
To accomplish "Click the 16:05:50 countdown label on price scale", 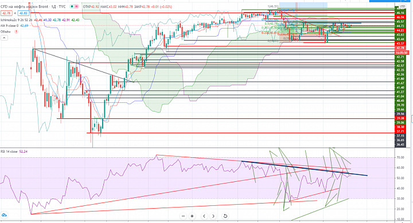I will [x=402, y=53].
